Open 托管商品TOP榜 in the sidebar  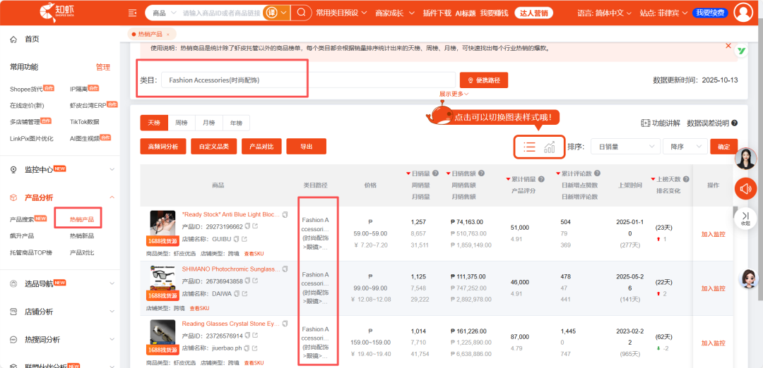click(x=31, y=252)
